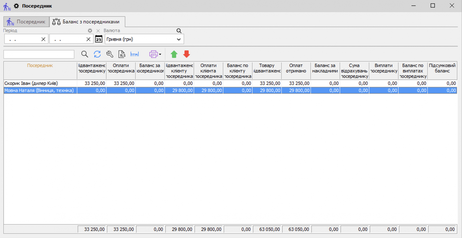Expand the Гривня (грн) currency dropdown

tap(179, 39)
